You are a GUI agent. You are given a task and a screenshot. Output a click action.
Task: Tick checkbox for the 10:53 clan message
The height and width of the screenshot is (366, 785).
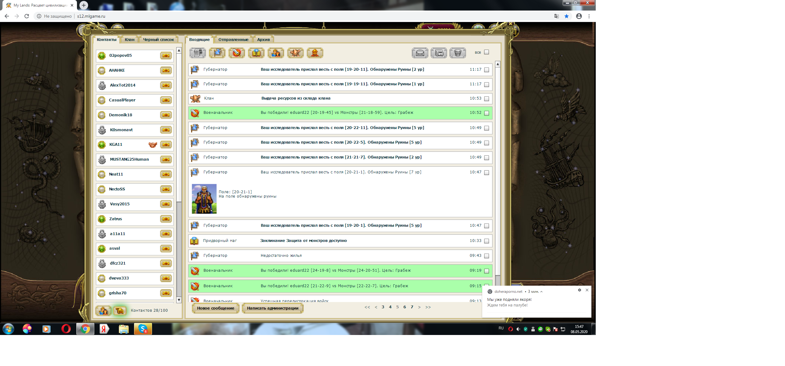[487, 99]
